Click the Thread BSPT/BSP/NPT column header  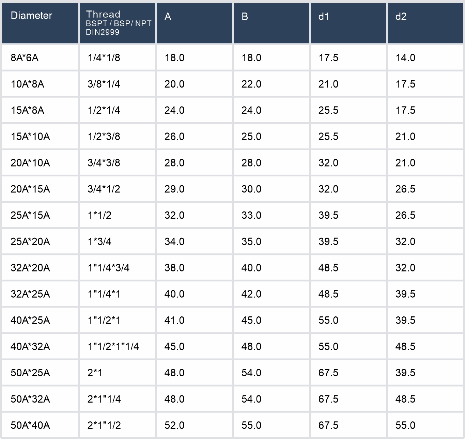pos(118,23)
